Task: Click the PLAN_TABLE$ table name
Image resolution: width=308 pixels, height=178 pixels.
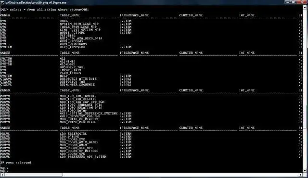Action: tap(71, 73)
